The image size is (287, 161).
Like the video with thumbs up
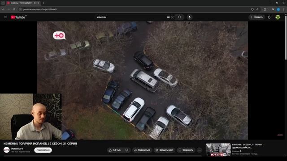(115, 150)
